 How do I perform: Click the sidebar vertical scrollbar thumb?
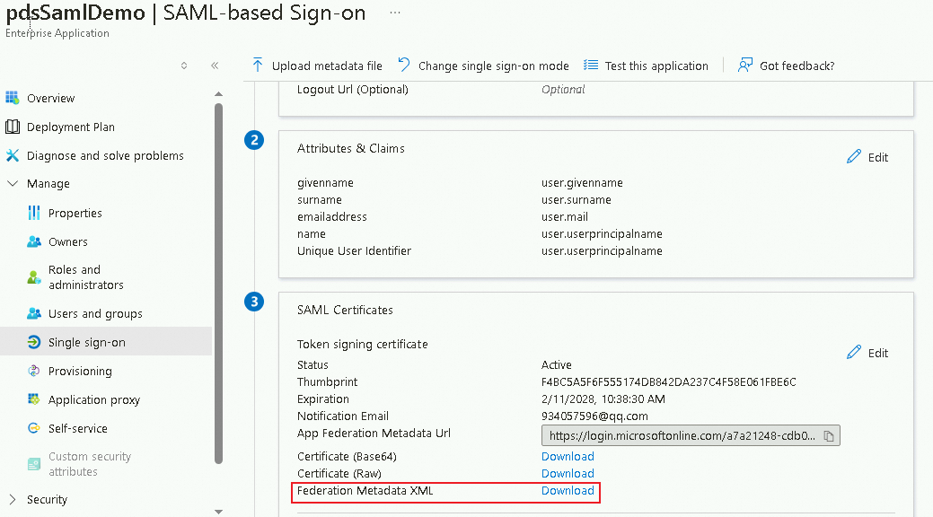[x=218, y=284]
